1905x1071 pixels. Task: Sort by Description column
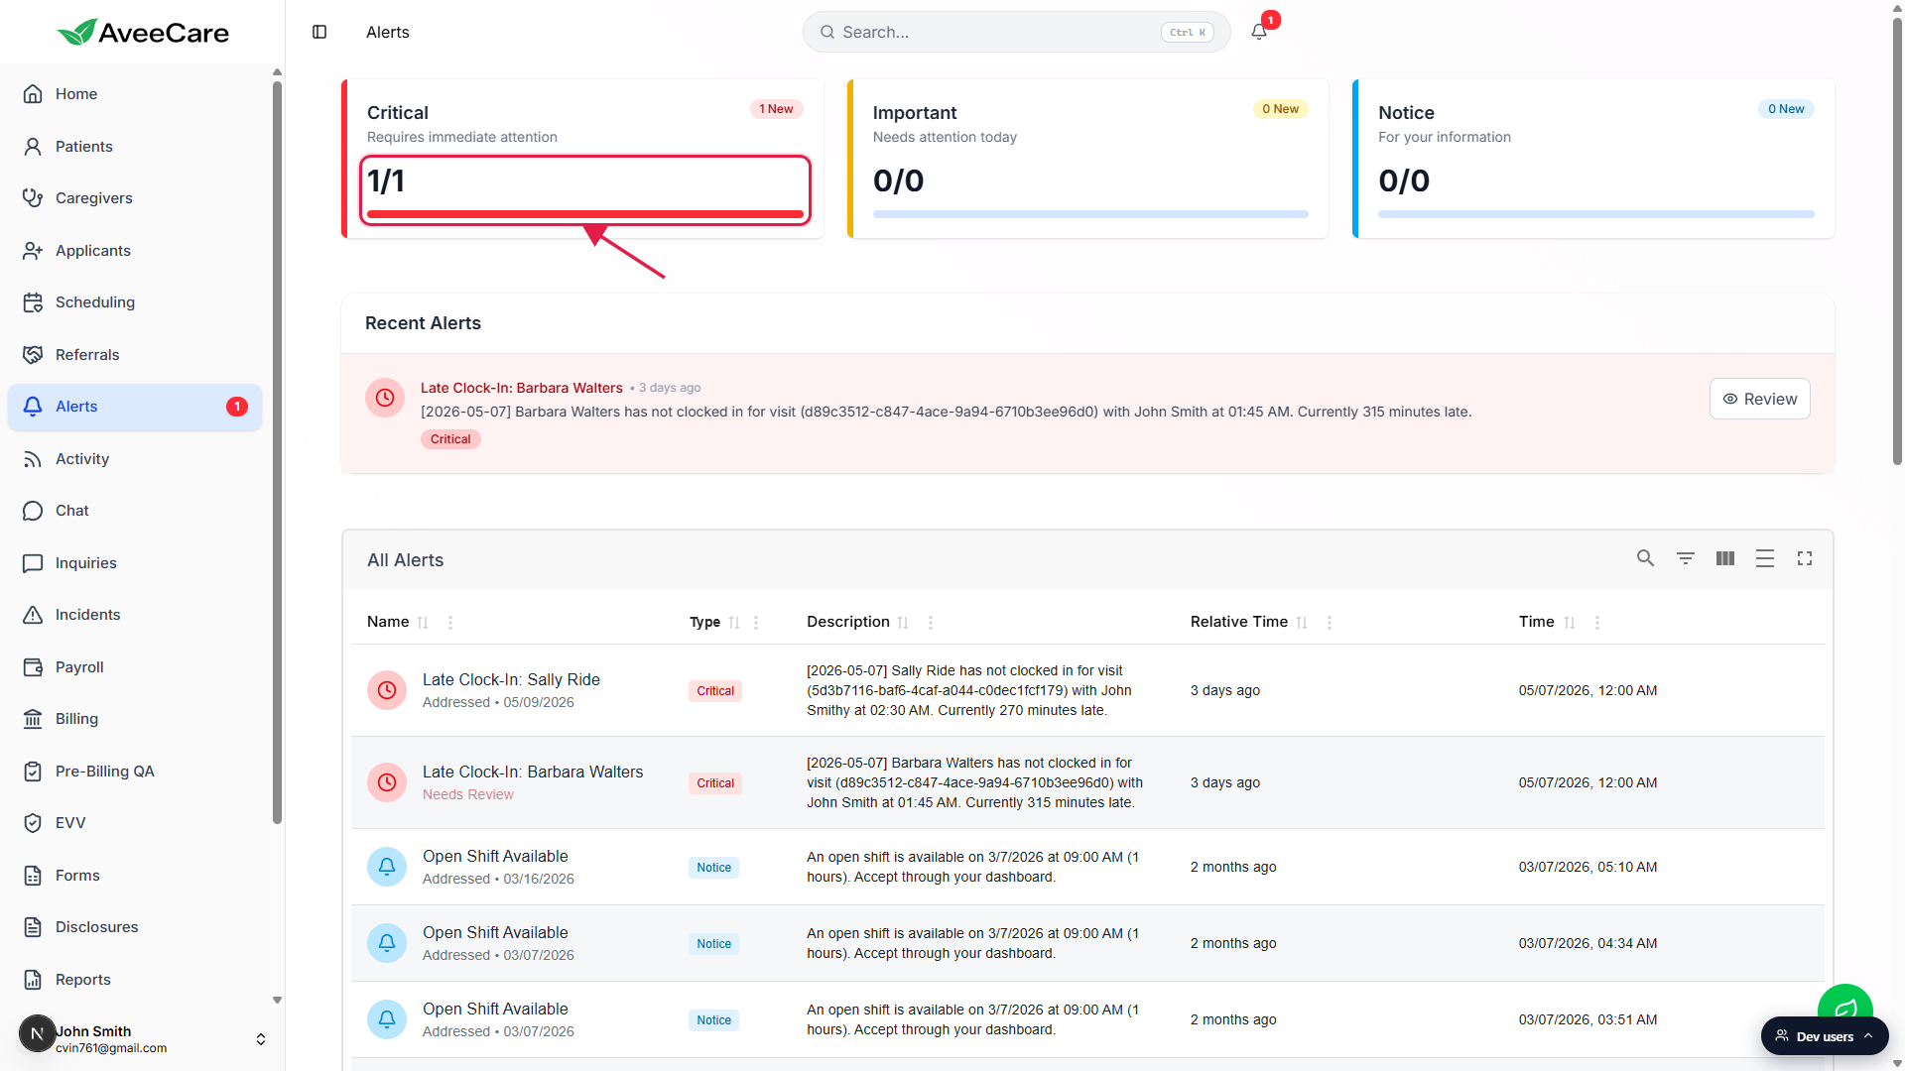click(x=903, y=623)
